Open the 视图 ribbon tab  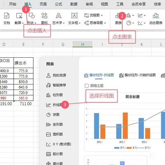pos(104,4)
